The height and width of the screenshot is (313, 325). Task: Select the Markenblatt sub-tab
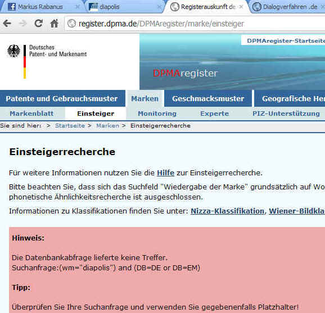click(x=31, y=114)
